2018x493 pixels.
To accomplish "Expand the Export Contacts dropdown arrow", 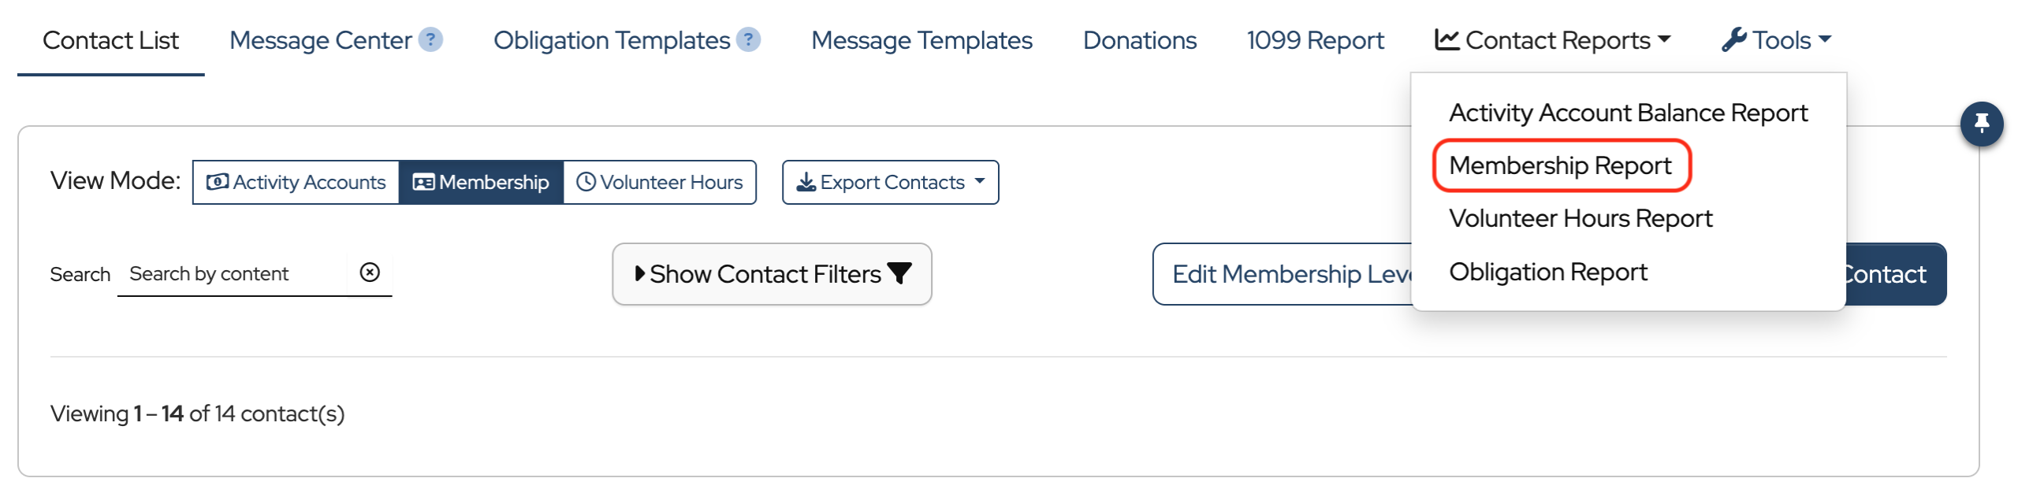I will tap(980, 181).
